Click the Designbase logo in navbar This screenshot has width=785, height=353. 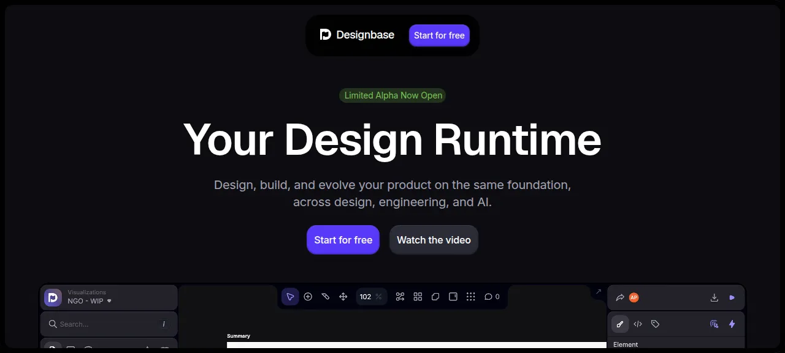point(357,35)
